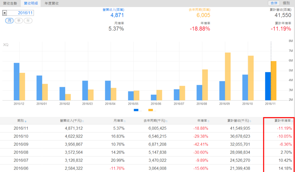This screenshot has height=172, width=295.
Task: Click the -9.89% yearly growth cell
Action: pos(202,160)
